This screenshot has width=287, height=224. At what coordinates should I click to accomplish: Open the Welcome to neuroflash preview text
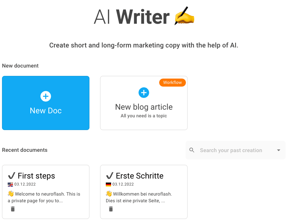[x=44, y=197]
